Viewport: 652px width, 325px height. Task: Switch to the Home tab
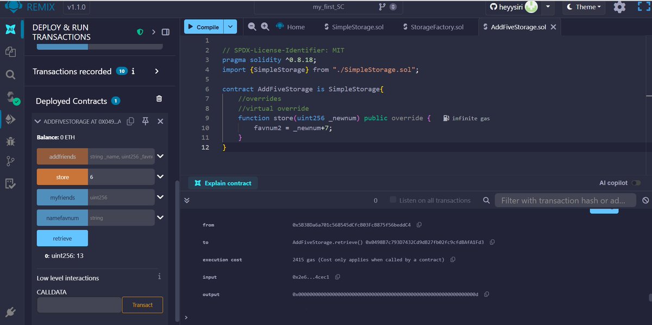pyautogui.click(x=290, y=27)
